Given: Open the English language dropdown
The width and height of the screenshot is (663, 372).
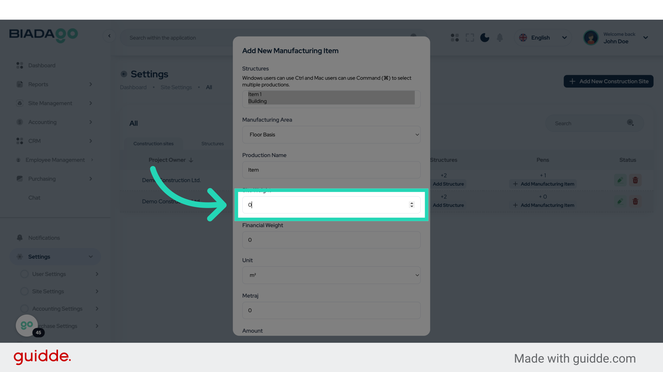Looking at the screenshot, I should click(x=542, y=38).
